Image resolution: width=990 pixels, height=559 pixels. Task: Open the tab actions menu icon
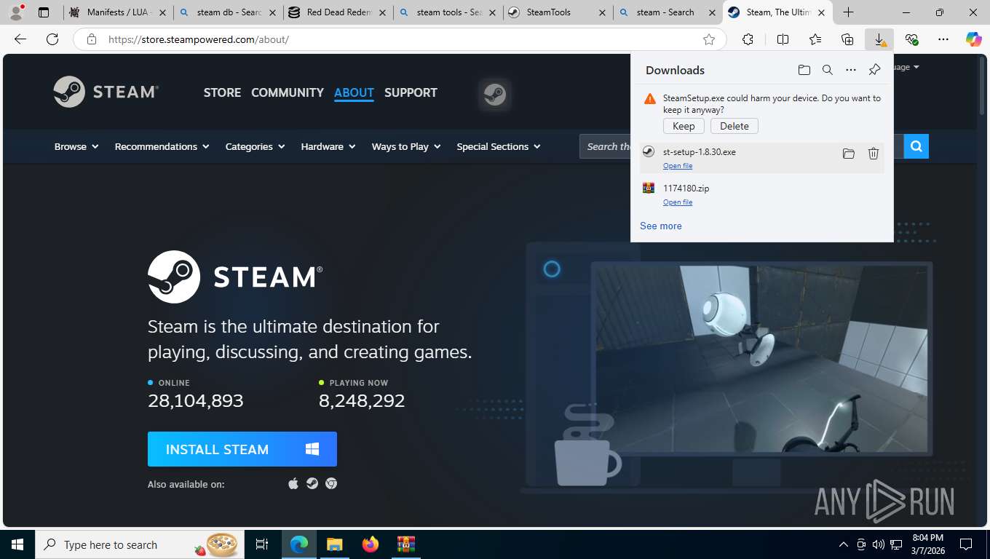(44, 12)
